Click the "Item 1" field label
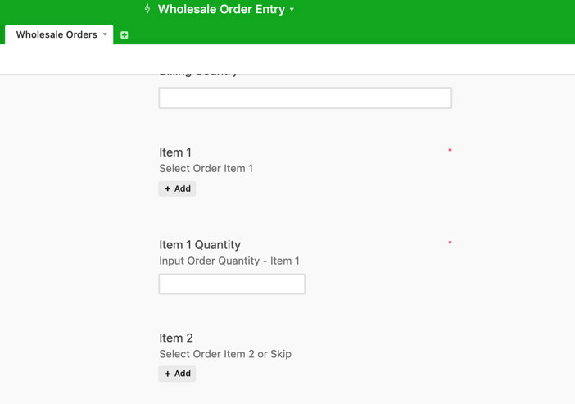This screenshot has height=404, width=575. (175, 152)
